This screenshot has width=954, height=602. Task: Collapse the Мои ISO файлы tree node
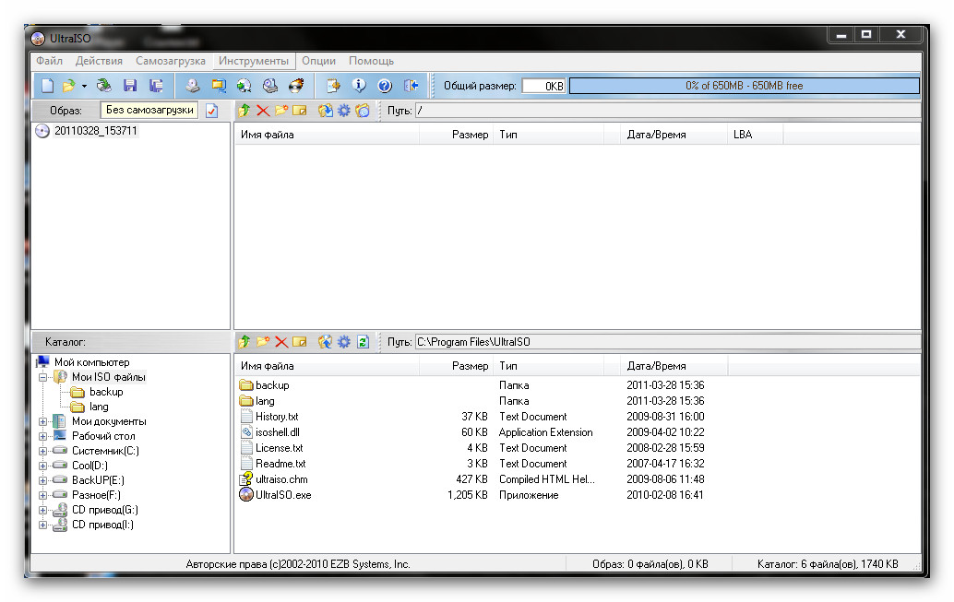pos(42,377)
